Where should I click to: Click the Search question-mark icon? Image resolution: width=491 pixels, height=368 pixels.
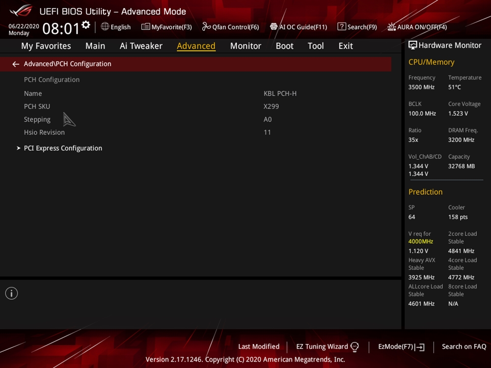click(x=342, y=26)
